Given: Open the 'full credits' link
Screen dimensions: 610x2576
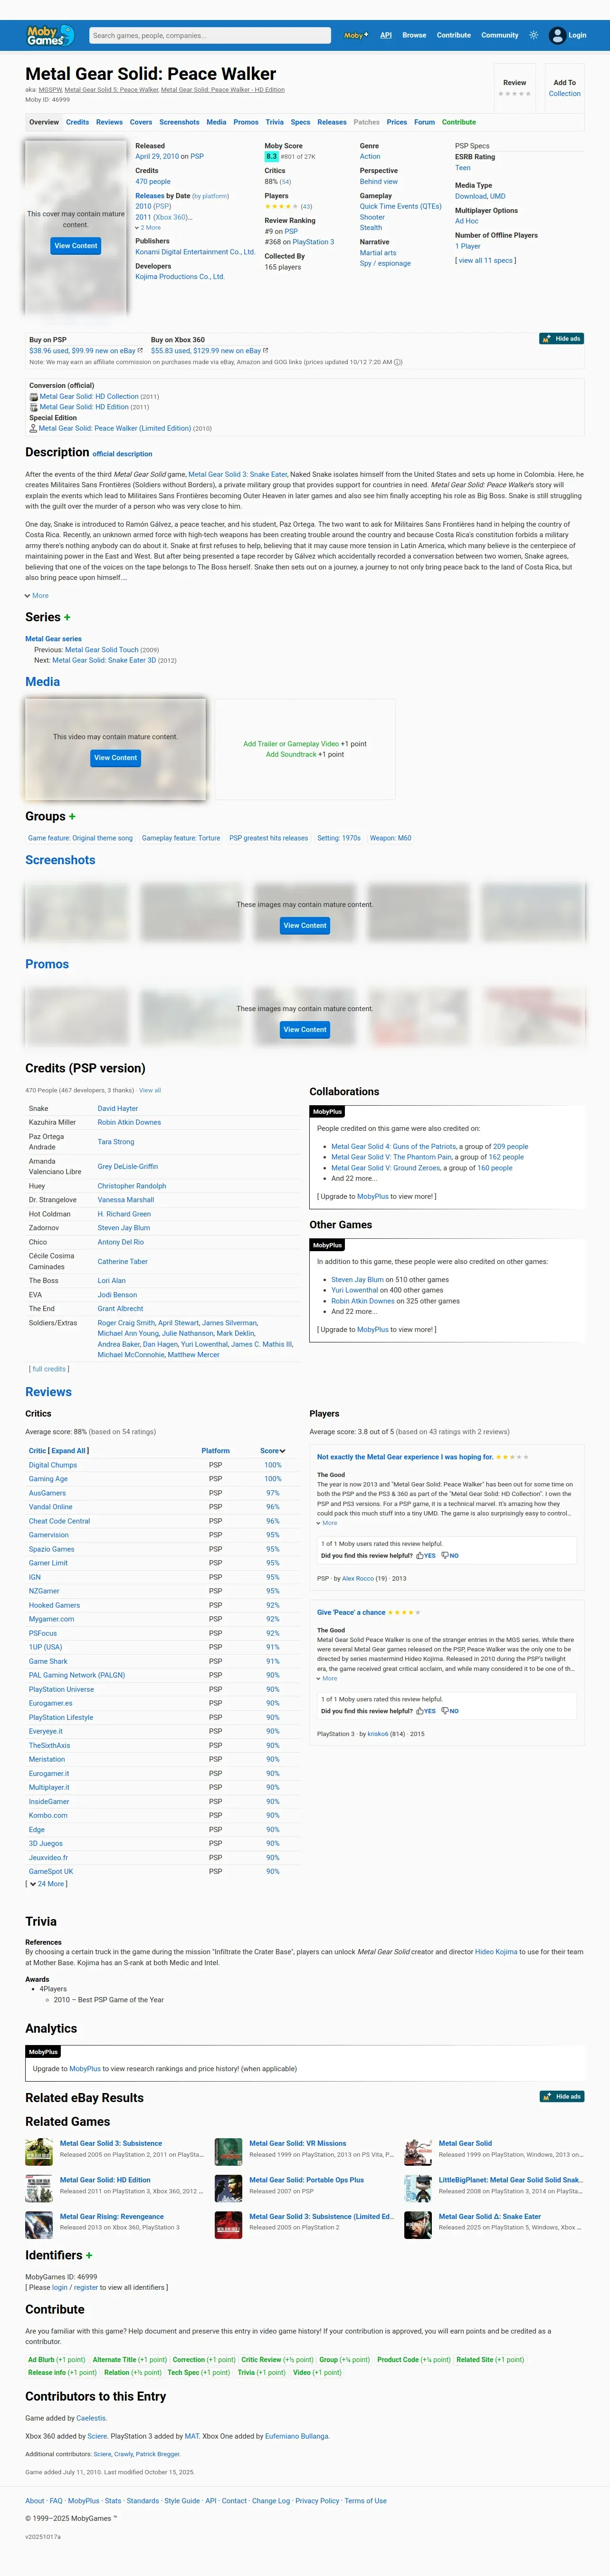Looking at the screenshot, I should (x=49, y=1369).
